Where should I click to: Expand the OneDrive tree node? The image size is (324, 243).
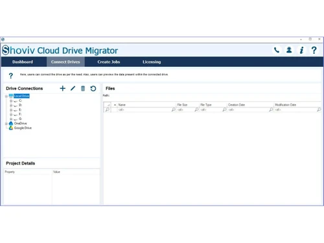6,124
